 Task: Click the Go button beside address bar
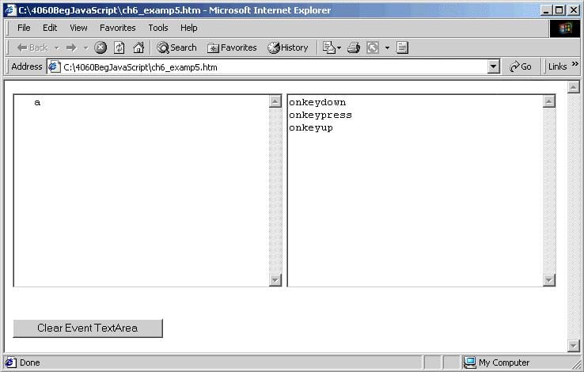tap(521, 67)
